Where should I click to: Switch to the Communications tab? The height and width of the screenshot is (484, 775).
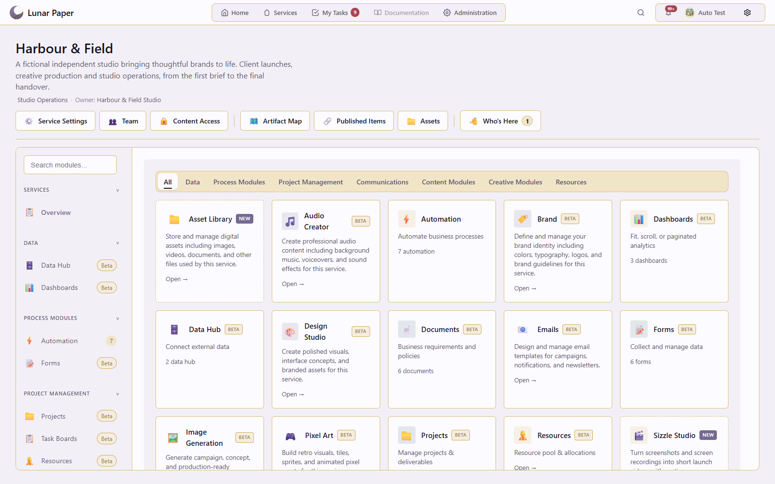tap(382, 182)
